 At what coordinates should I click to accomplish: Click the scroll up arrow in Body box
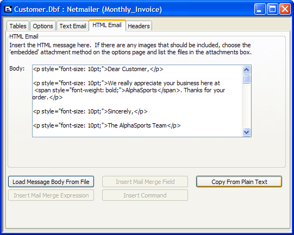coord(246,69)
